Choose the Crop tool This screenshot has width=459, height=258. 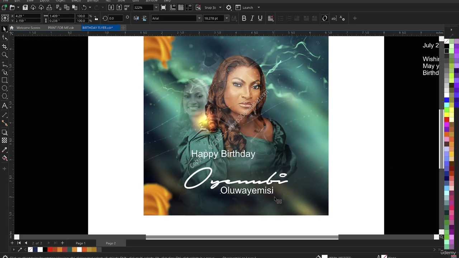click(4, 47)
